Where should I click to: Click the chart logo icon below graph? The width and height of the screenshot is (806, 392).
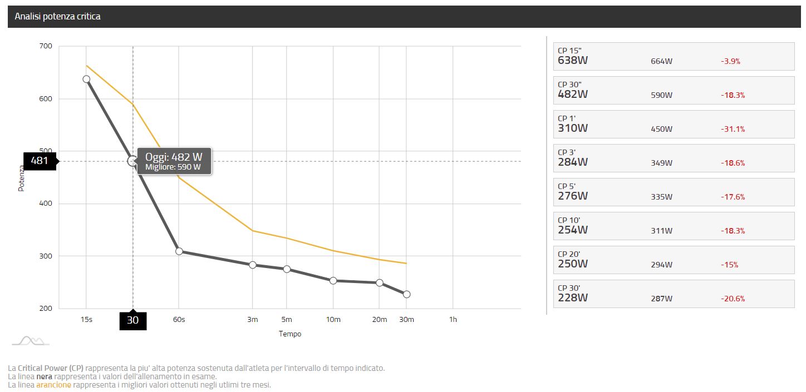point(31,340)
